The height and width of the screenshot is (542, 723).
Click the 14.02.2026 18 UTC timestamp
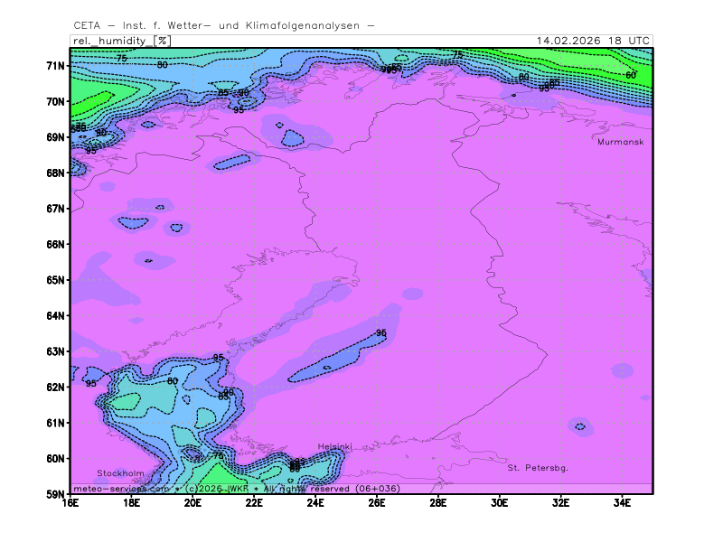[x=592, y=41]
